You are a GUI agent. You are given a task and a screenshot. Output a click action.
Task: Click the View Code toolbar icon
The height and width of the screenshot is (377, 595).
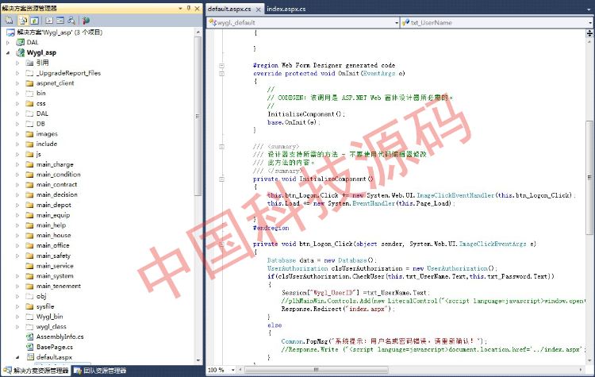[49, 21]
